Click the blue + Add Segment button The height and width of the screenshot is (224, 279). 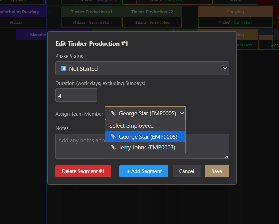[144, 171]
